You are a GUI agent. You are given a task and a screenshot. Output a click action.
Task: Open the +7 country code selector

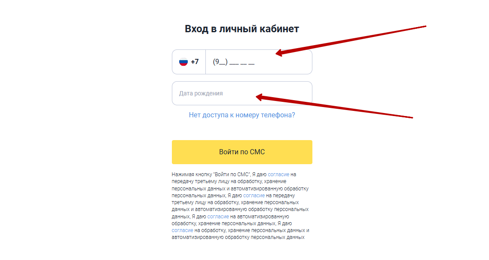click(189, 62)
